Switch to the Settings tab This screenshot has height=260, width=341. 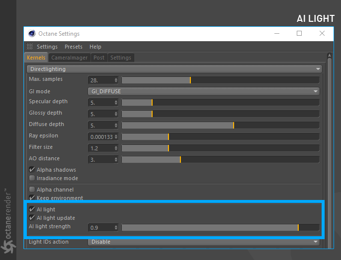pos(121,58)
